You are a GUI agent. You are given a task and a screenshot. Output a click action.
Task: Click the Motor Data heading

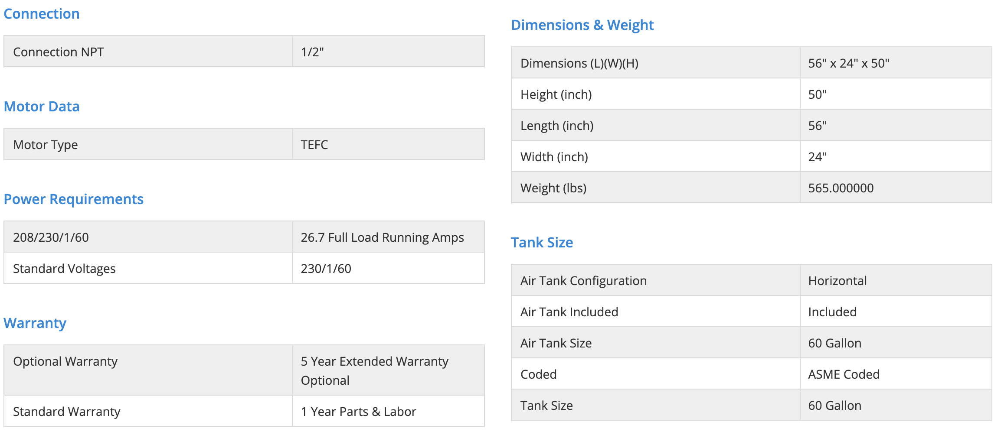click(x=42, y=107)
